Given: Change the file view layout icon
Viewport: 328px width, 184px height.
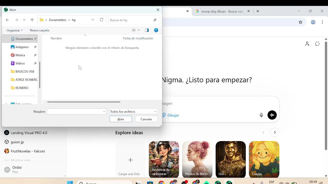Looking at the screenshot, I should click(x=134, y=30).
